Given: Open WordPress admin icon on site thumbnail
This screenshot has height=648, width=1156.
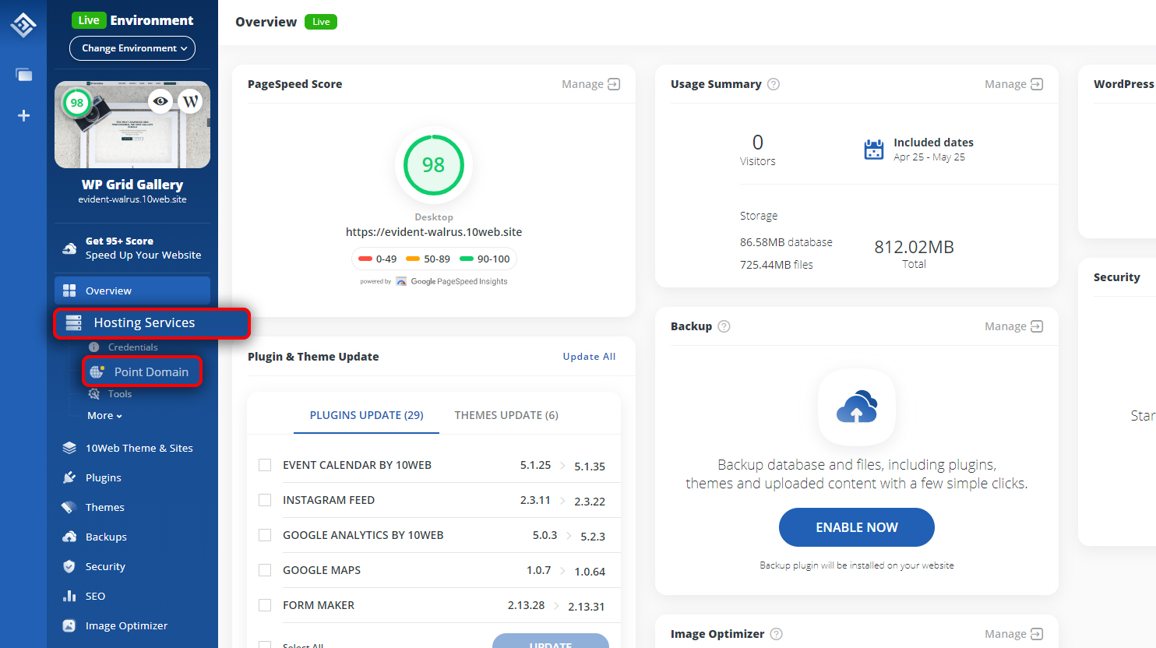Looking at the screenshot, I should [x=191, y=101].
